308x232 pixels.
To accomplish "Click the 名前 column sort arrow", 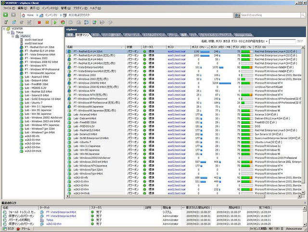I will click(x=121, y=47).
